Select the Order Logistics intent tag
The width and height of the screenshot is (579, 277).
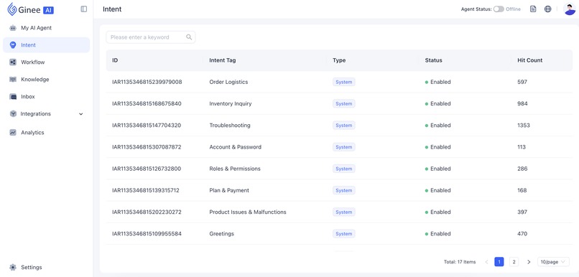(228, 82)
